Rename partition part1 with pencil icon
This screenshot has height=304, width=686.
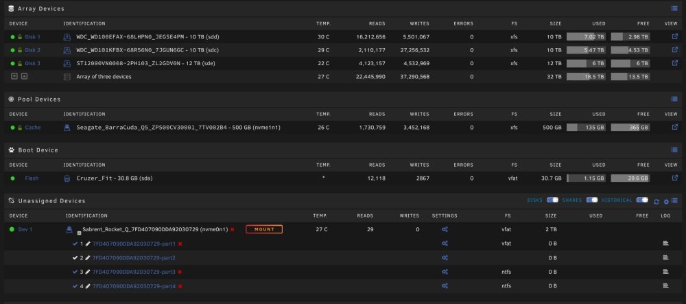[88, 244]
